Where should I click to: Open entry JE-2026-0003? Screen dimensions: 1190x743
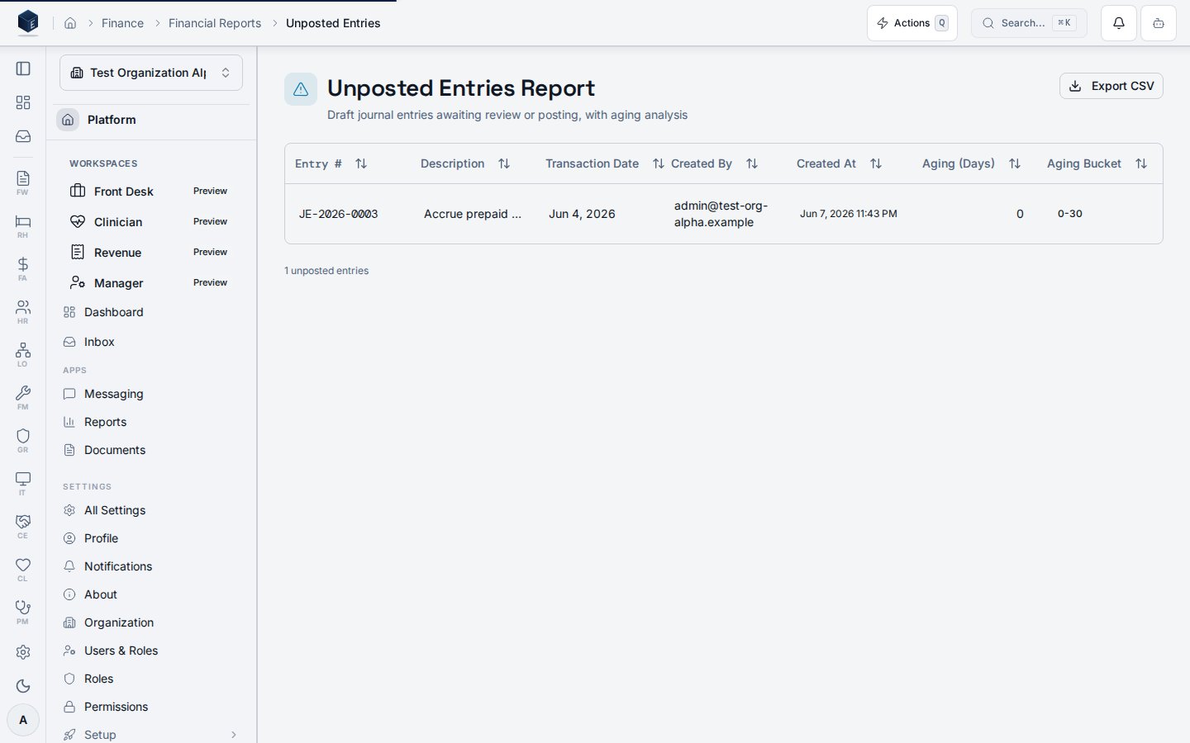pos(339,214)
